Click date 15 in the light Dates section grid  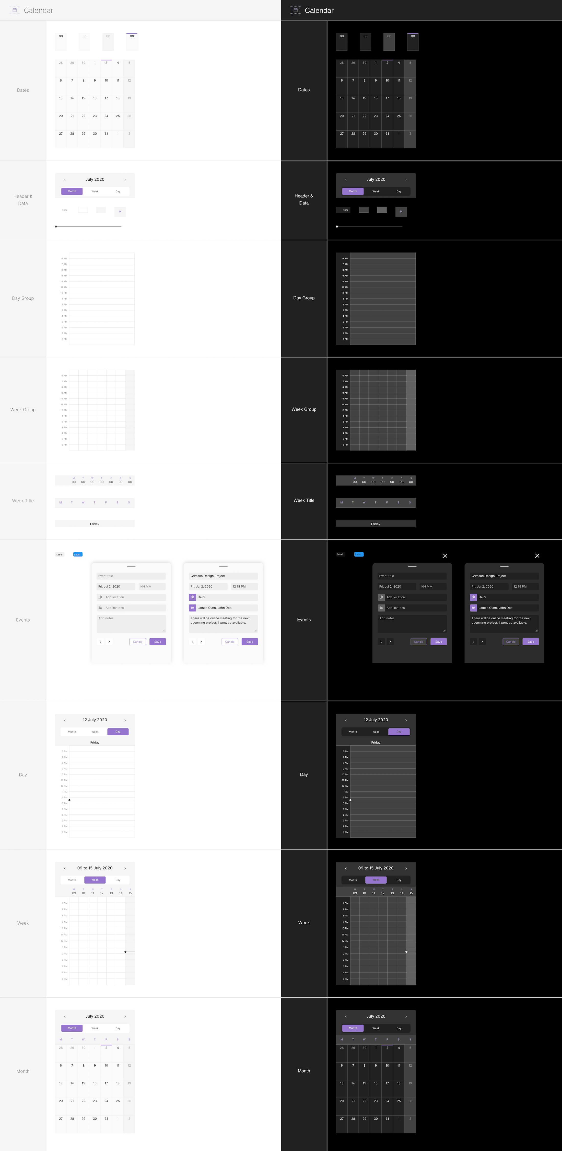coord(84,104)
